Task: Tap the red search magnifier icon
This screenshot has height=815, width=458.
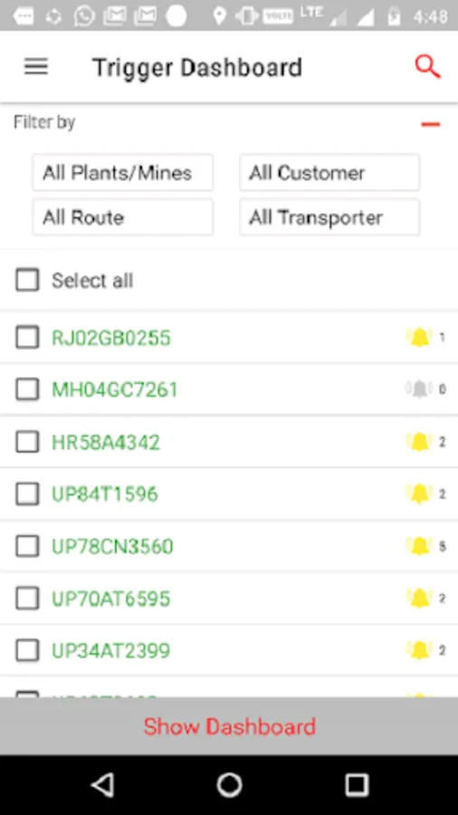Action: [x=428, y=67]
